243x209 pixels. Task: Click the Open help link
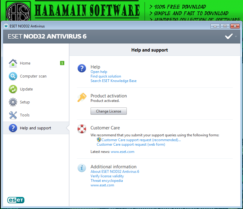(x=99, y=72)
